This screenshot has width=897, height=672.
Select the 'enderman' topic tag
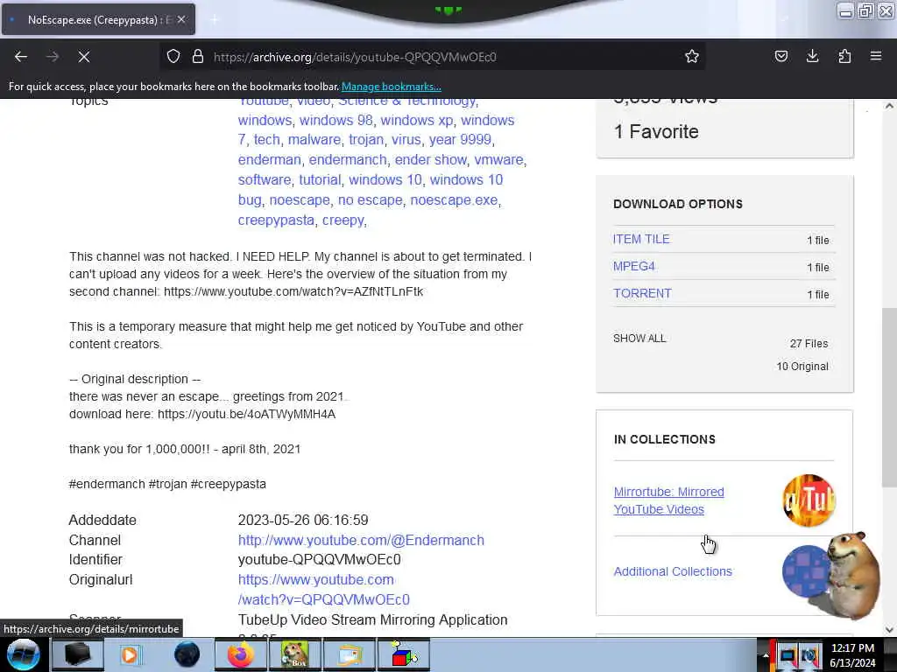[x=270, y=160]
